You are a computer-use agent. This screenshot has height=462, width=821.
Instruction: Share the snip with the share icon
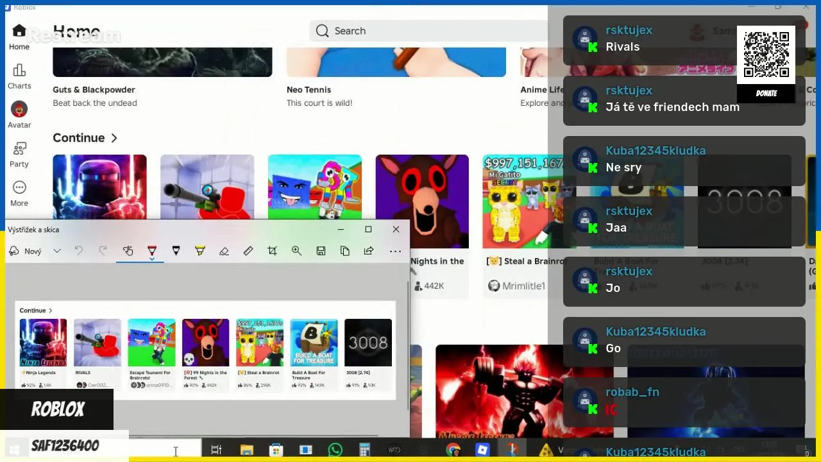coord(369,251)
